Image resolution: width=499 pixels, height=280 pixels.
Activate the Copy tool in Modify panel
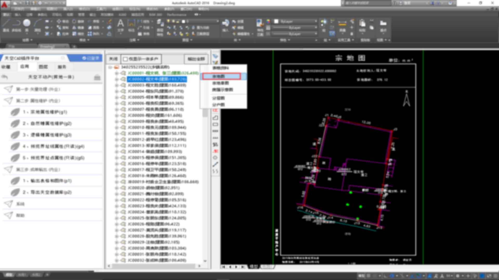click(62, 27)
